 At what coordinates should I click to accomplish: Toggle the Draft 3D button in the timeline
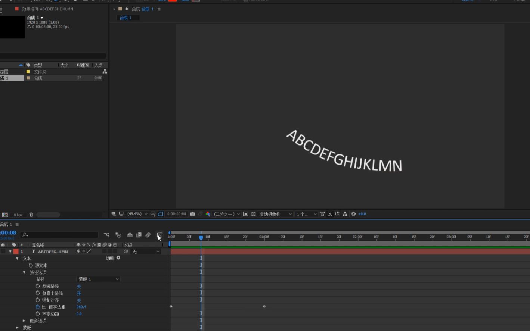point(118,235)
